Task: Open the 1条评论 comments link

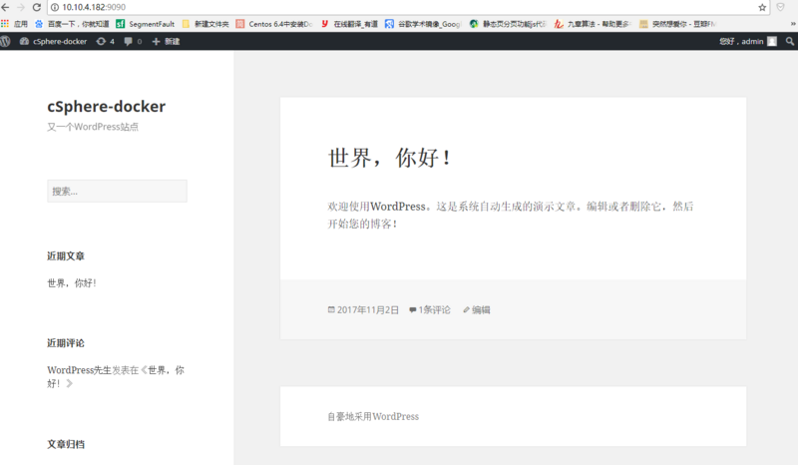Action: click(434, 309)
